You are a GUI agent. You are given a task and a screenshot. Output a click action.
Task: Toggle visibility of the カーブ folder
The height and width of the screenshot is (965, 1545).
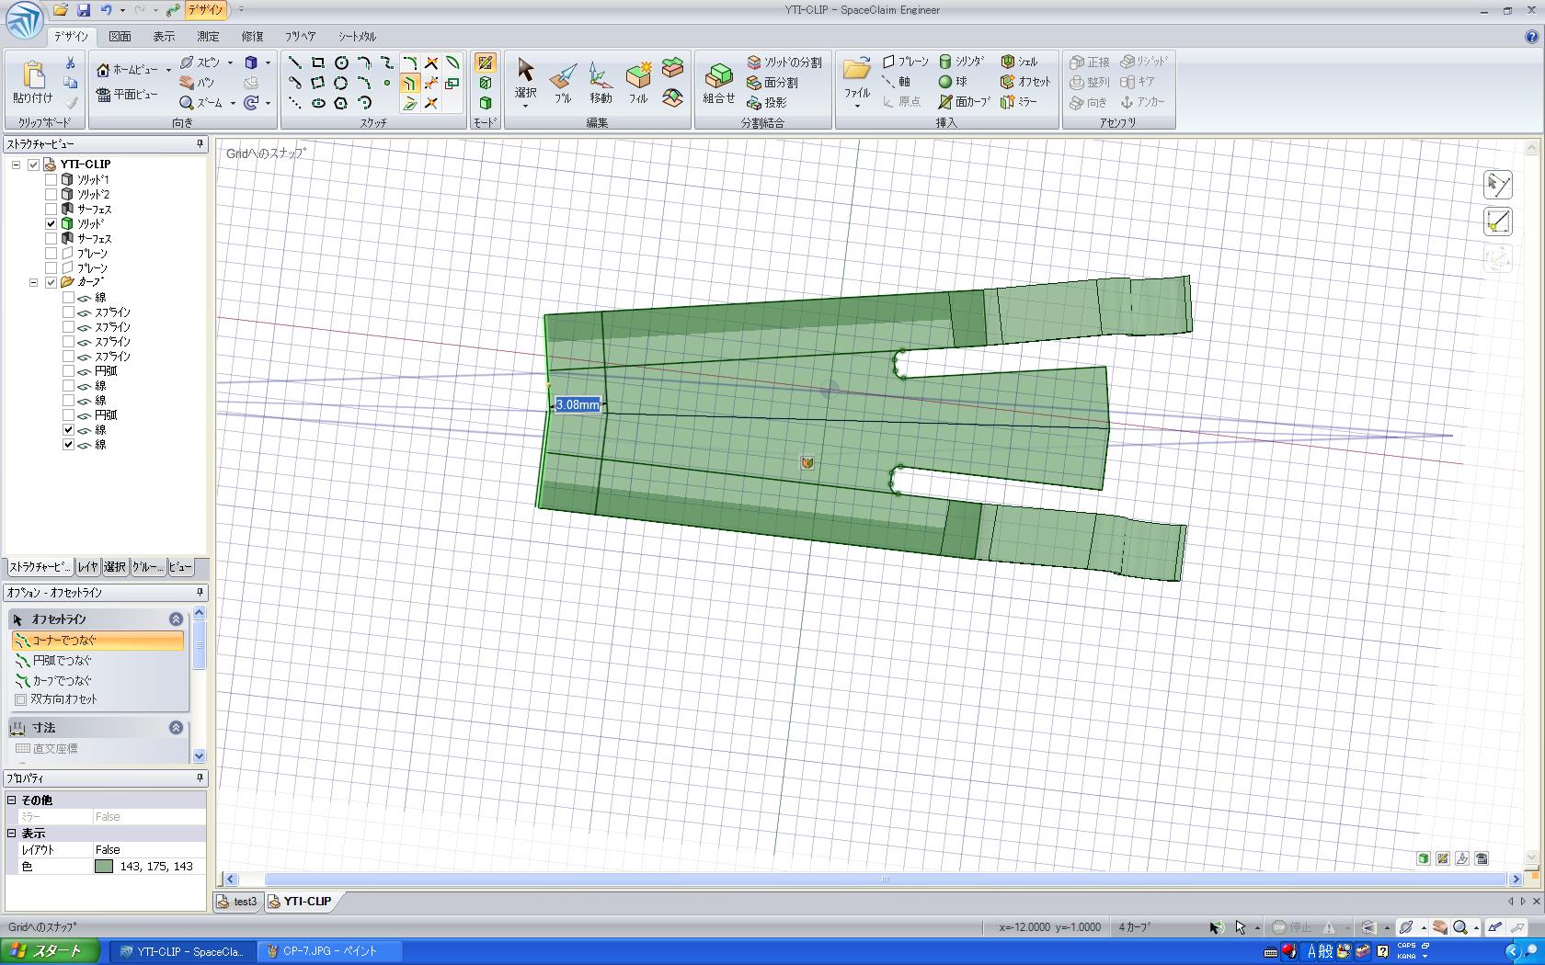(x=51, y=283)
